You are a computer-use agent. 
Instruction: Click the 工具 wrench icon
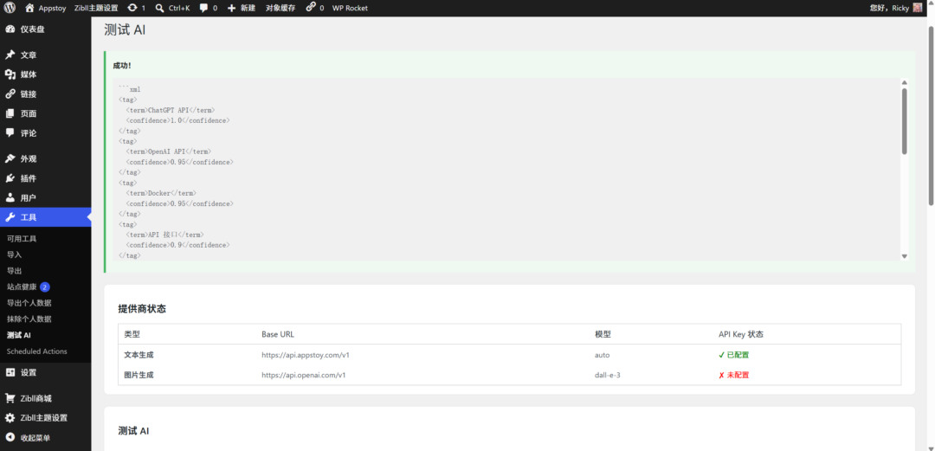pyautogui.click(x=10, y=217)
